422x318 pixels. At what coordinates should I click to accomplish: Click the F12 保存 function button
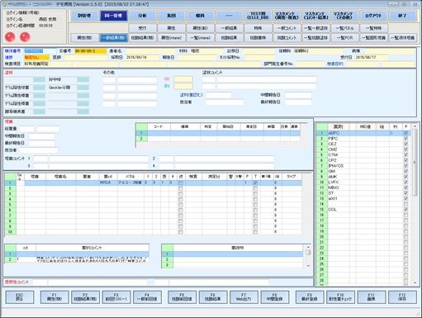coord(402,297)
